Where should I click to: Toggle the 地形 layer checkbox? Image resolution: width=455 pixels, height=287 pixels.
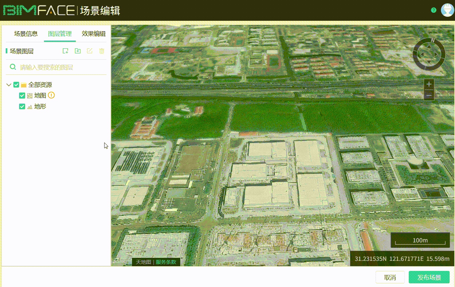tap(22, 107)
